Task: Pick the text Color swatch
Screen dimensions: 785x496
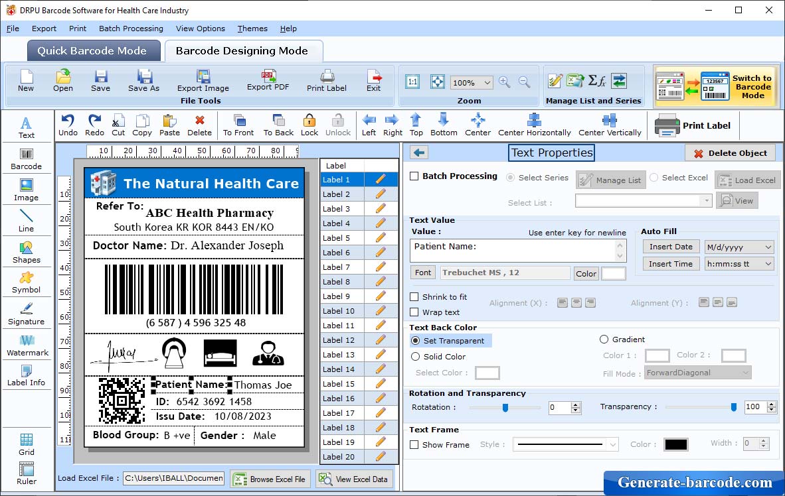Action: click(x=613, y=273)
